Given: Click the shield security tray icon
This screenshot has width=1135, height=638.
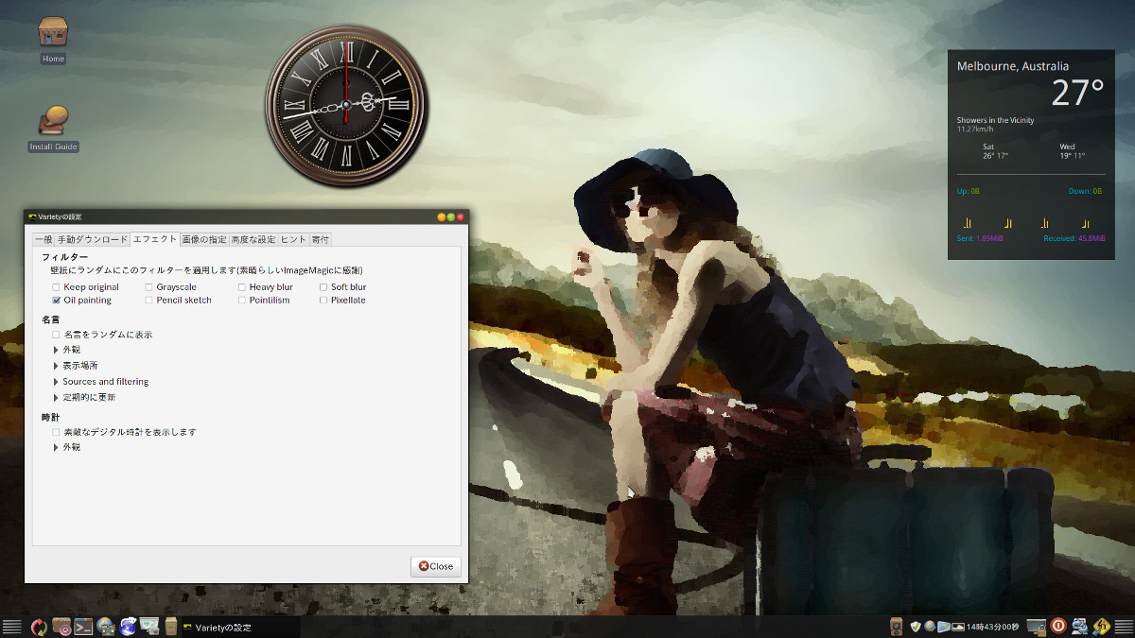Looking at the screenshot, I should [915, 626].
